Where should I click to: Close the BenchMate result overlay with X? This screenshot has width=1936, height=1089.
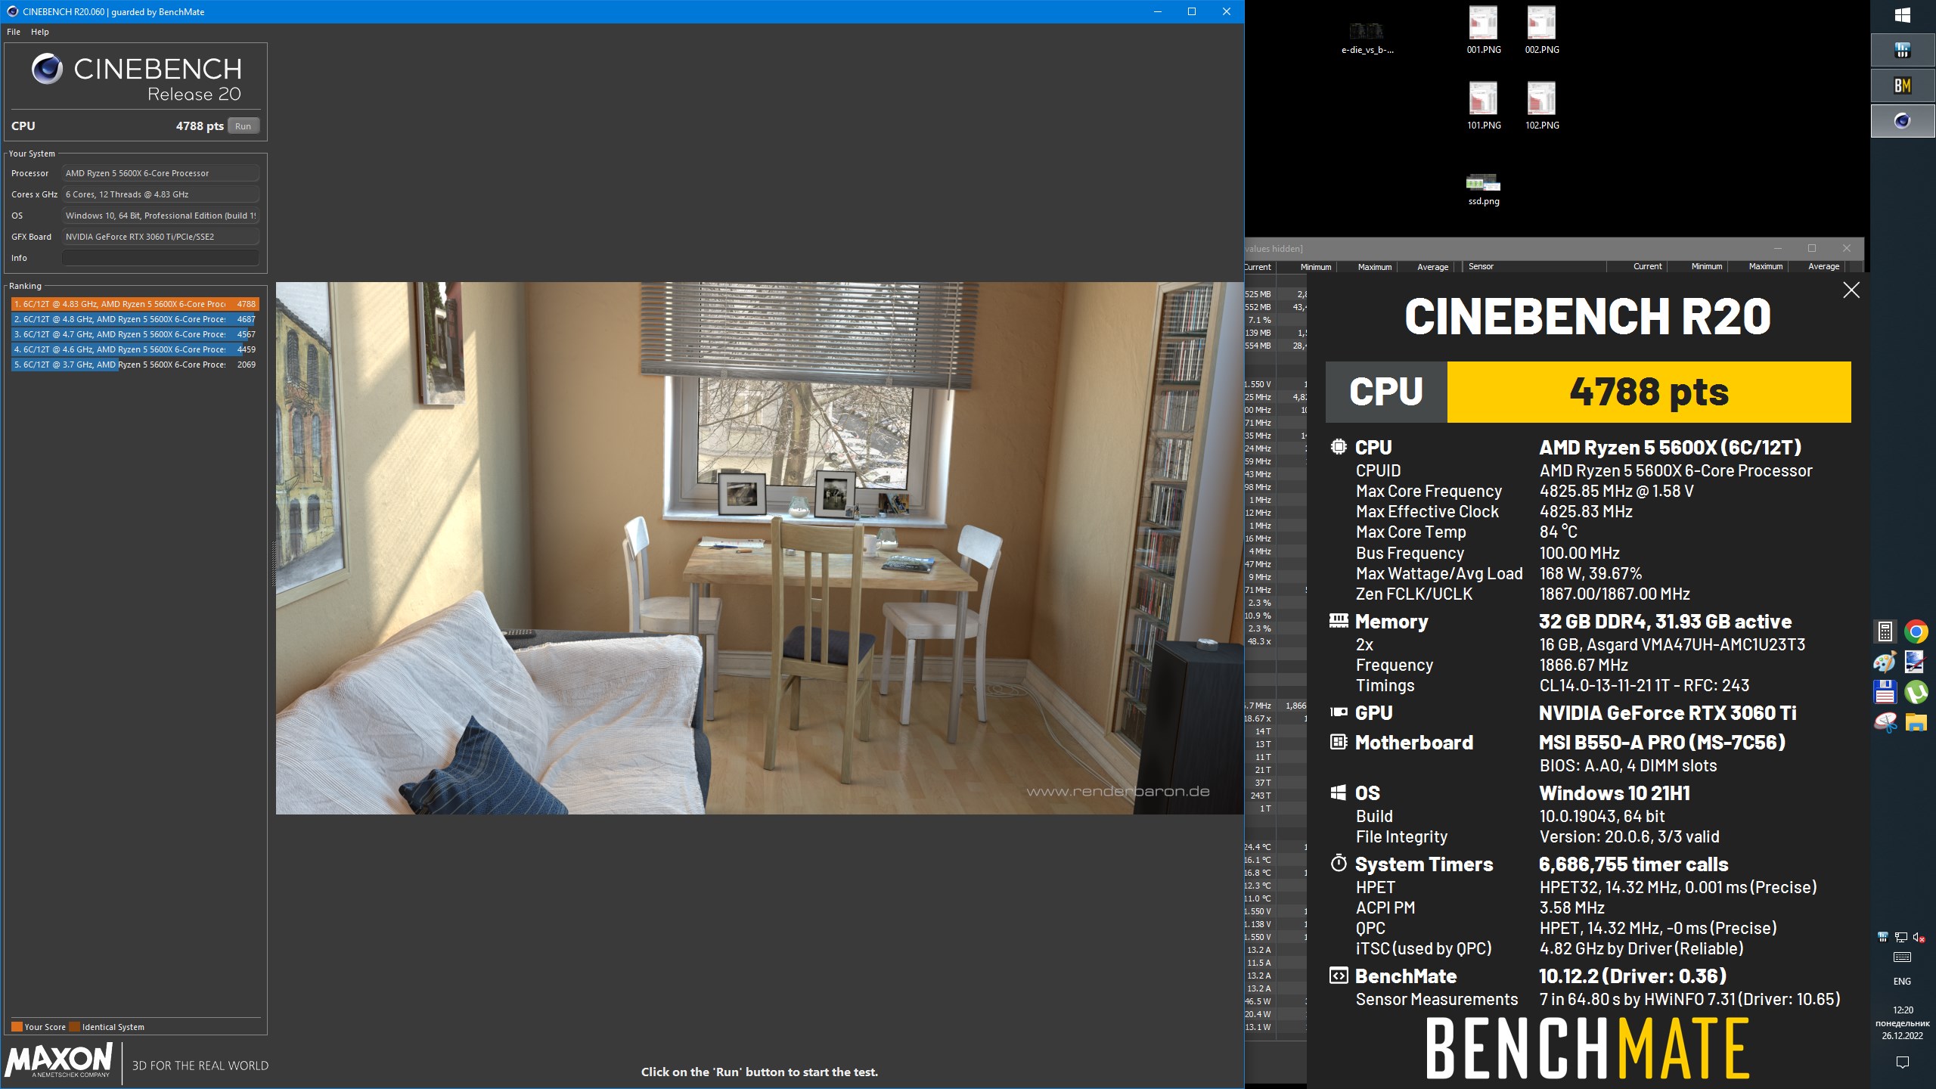coord(1851,290)
